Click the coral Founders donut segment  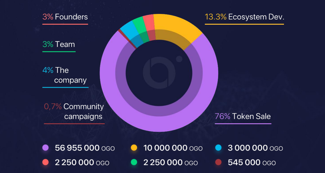[149, 23]
